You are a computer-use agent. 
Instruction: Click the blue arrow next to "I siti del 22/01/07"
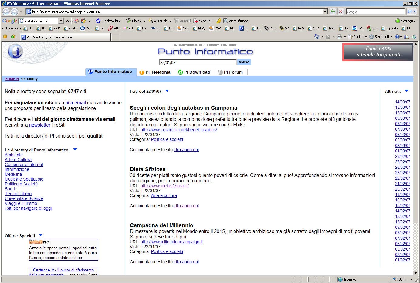(x=167, y=91)
